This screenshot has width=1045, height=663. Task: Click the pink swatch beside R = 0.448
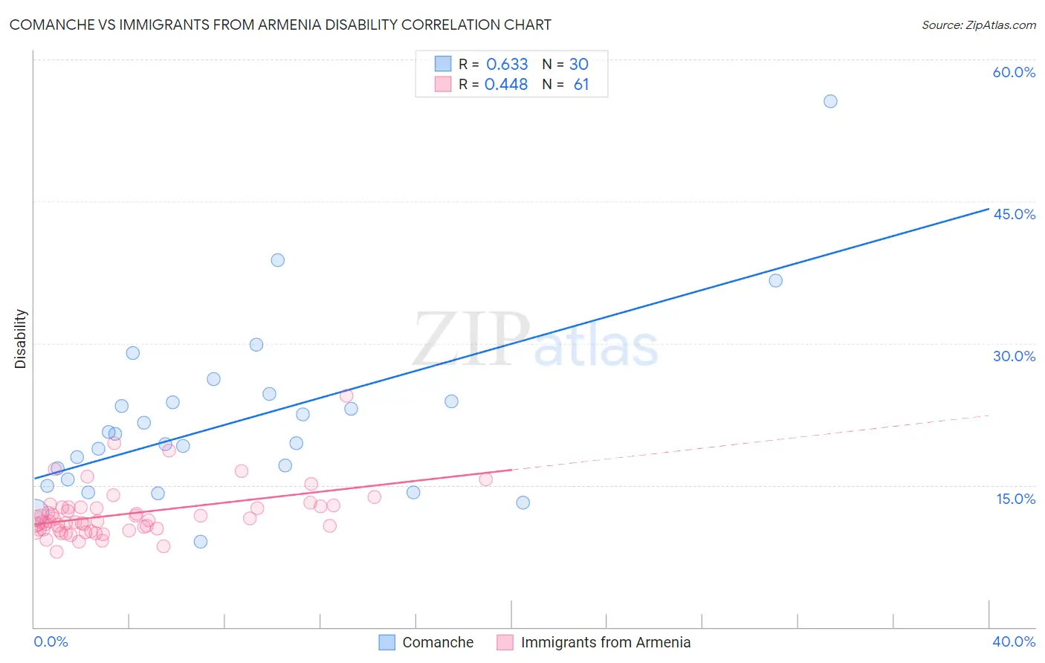pyautogui.click(x=443, y=84)
